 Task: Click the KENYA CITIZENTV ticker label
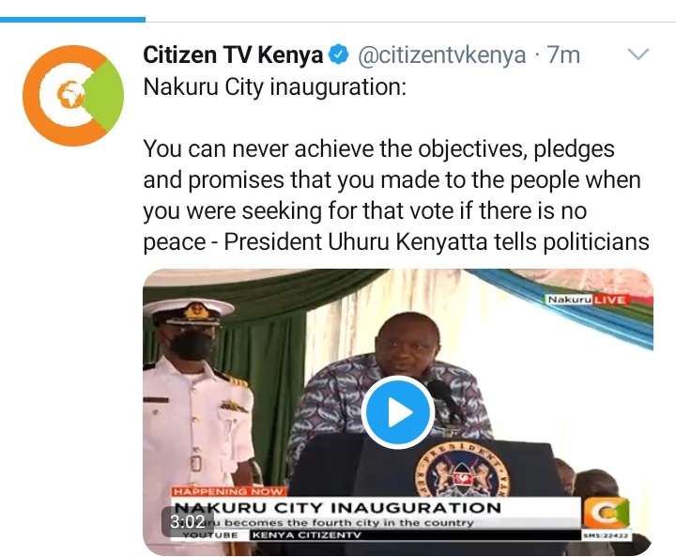click(x=306, y=535)
